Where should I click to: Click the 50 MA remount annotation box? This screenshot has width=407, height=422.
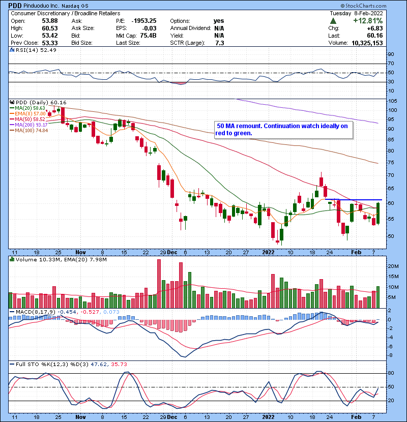(284, 130)
